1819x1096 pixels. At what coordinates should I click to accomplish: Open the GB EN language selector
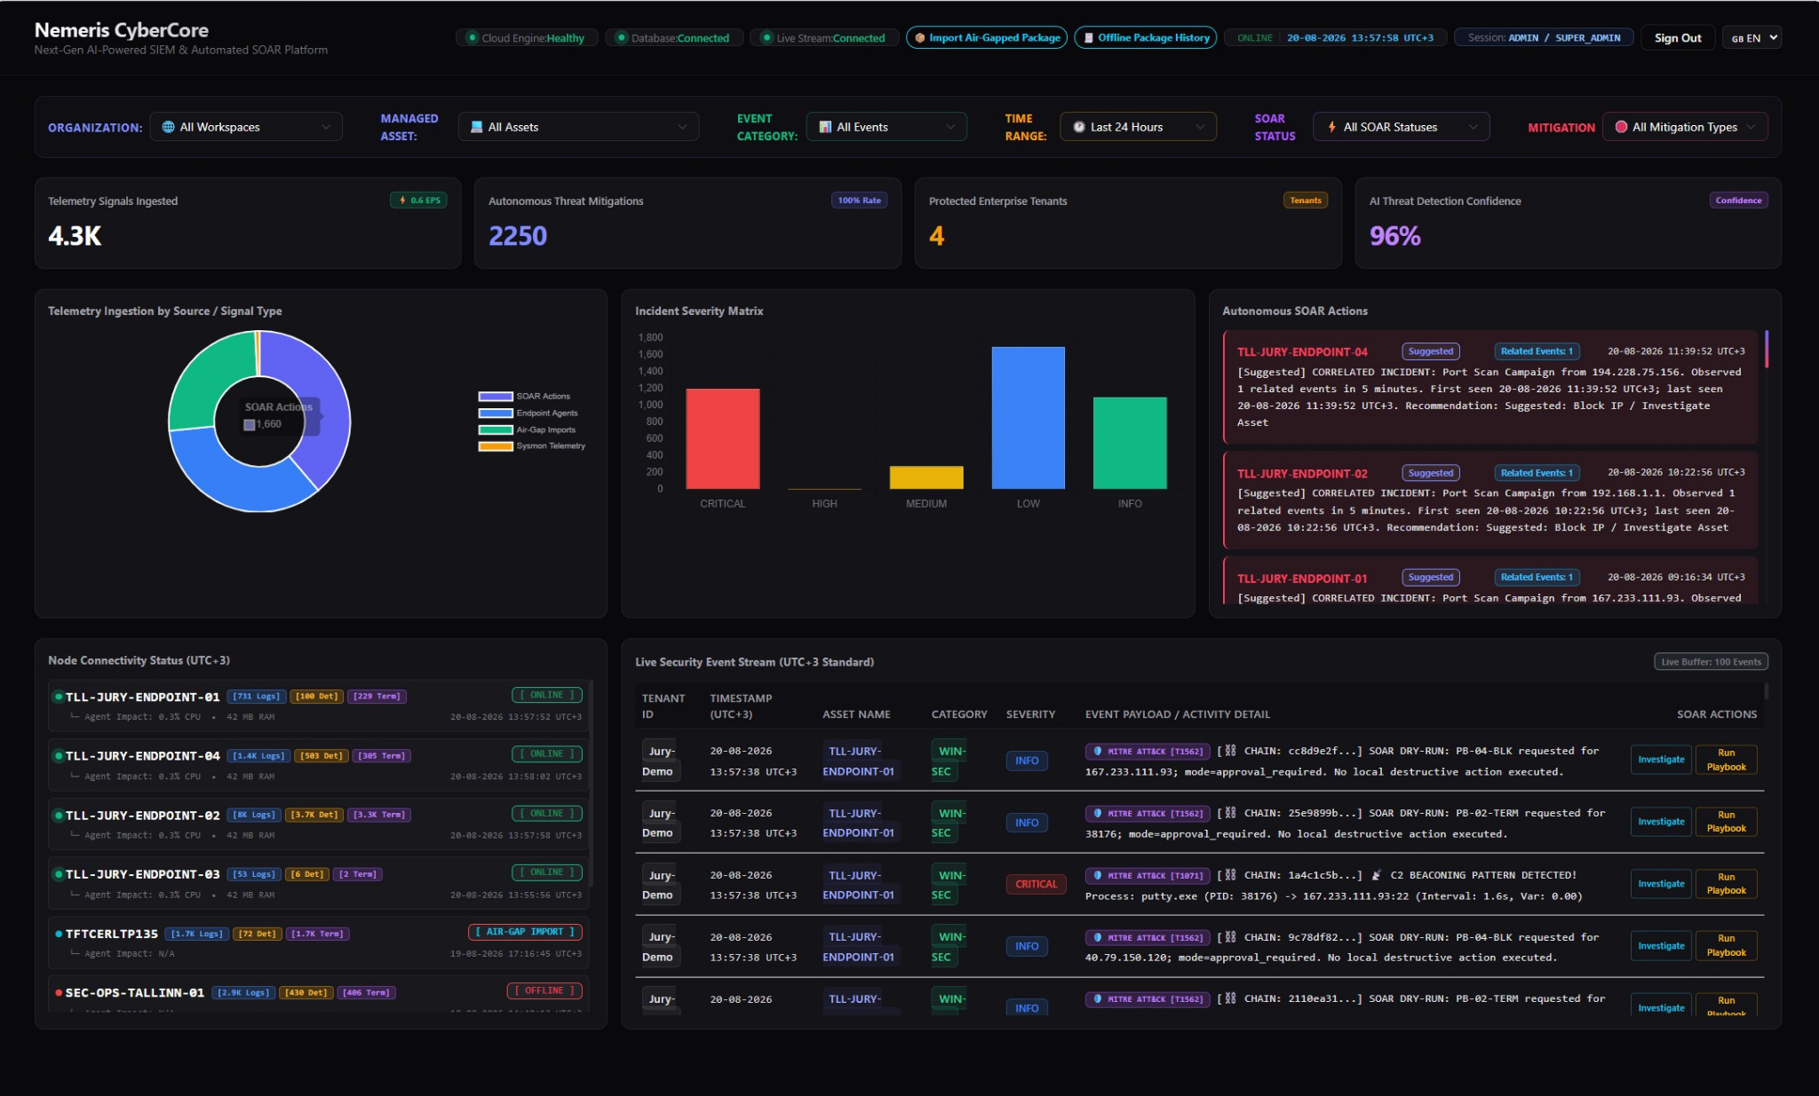click(1752, 37)
